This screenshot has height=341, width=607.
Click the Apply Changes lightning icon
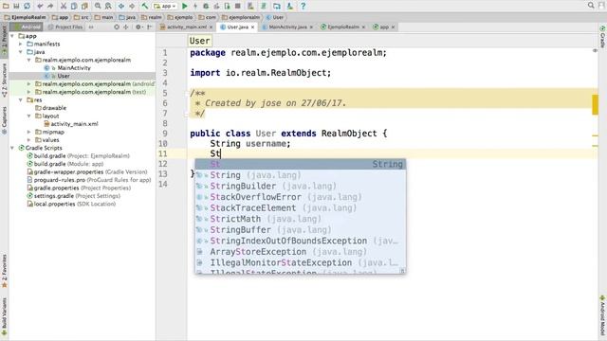pos(195,6)
